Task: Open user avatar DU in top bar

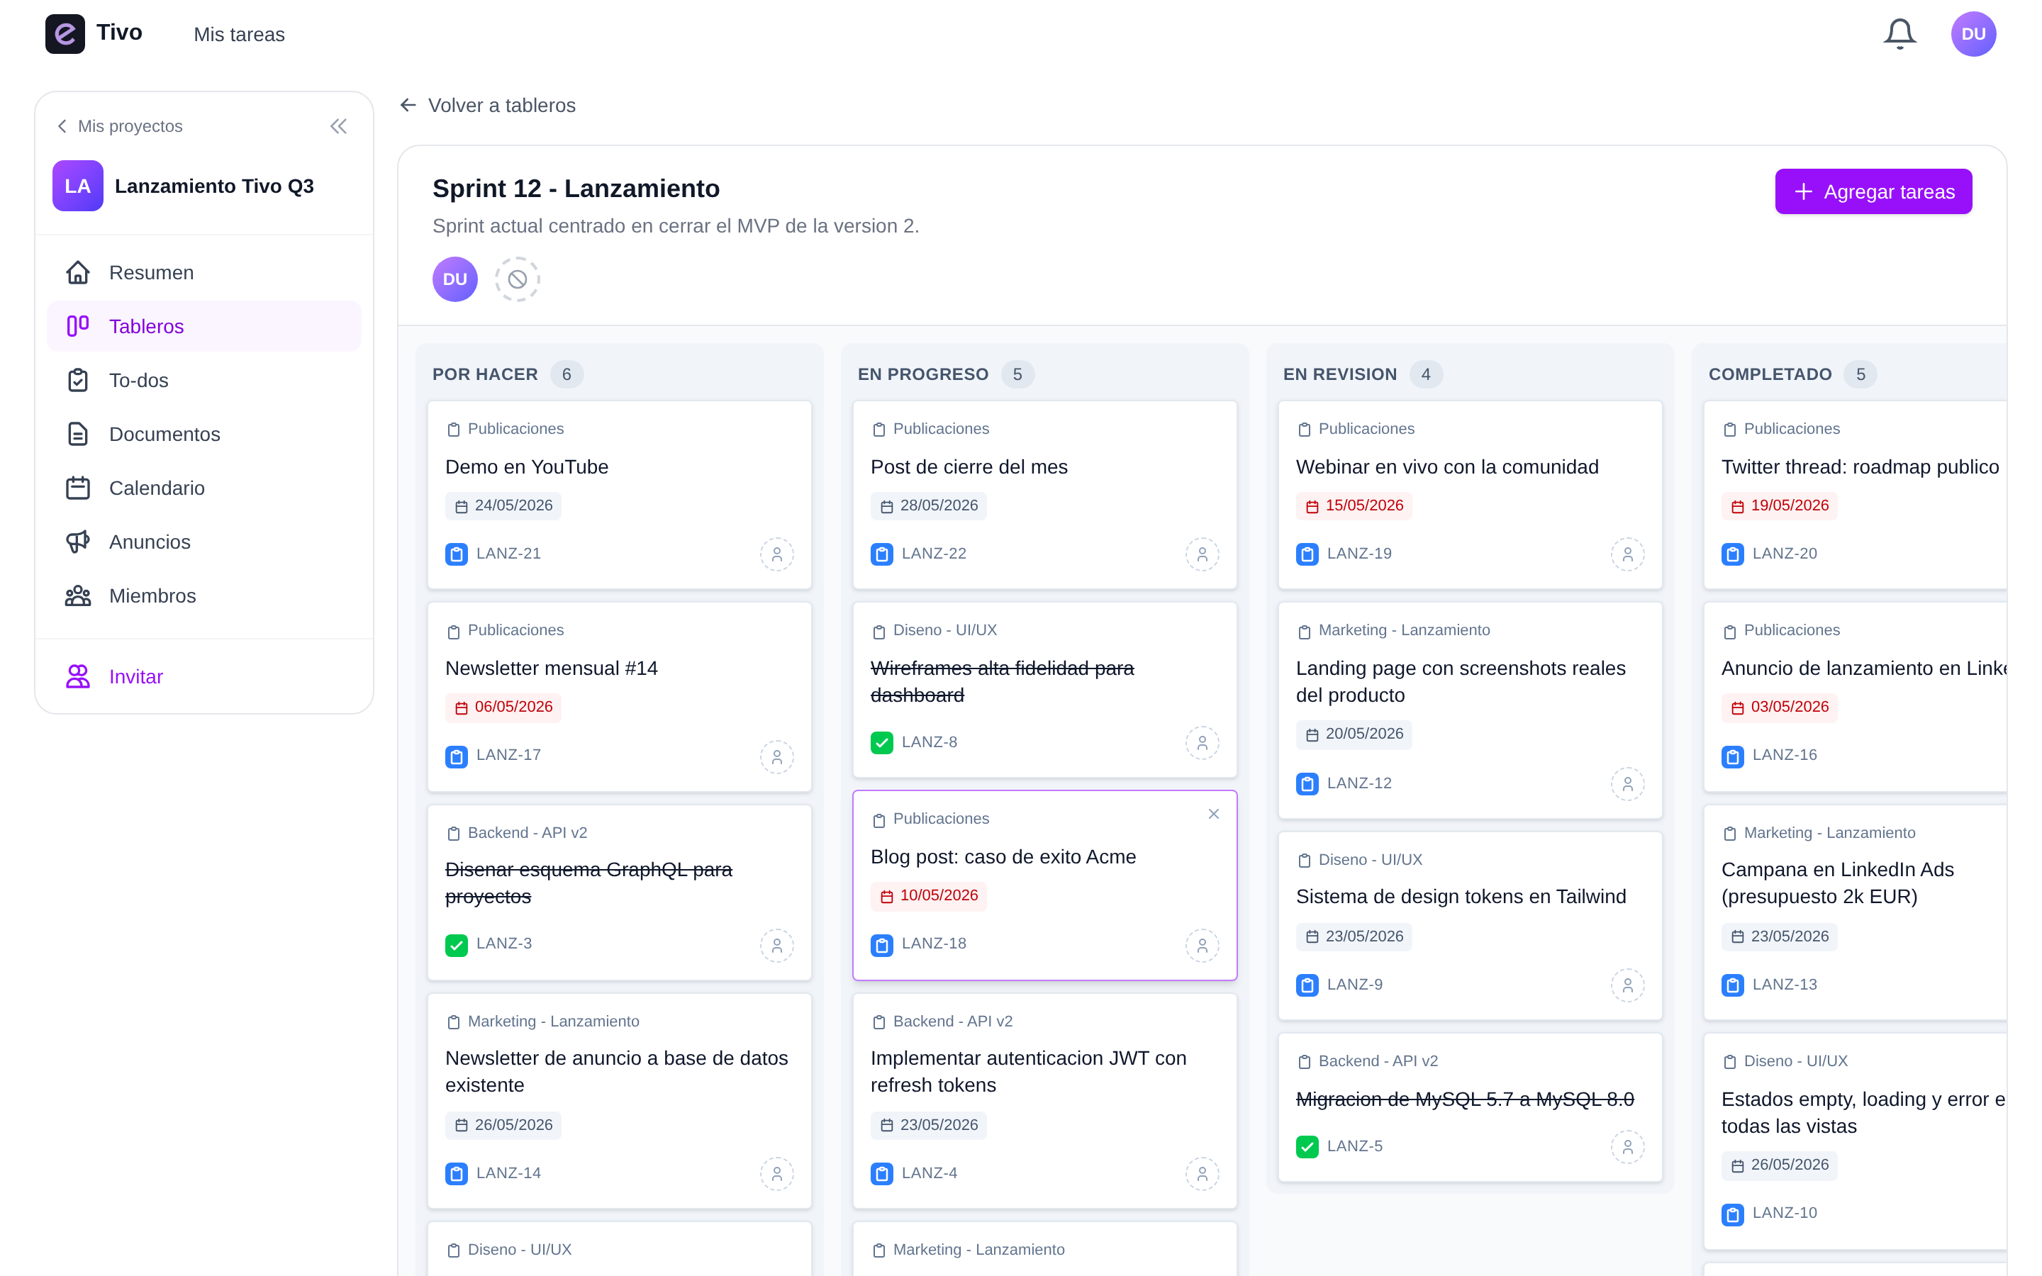Action: coord(1973,34)
